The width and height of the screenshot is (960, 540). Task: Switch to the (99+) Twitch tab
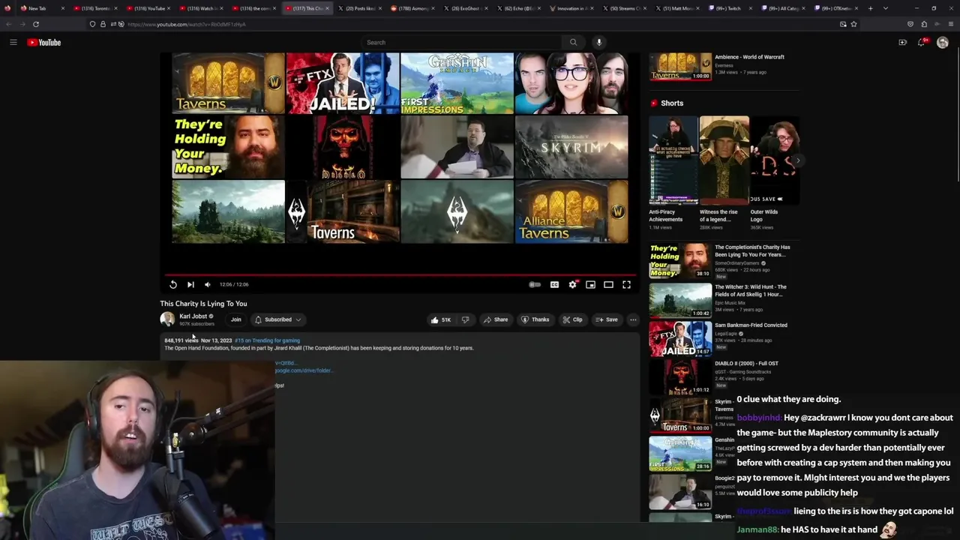pos(730,8)
